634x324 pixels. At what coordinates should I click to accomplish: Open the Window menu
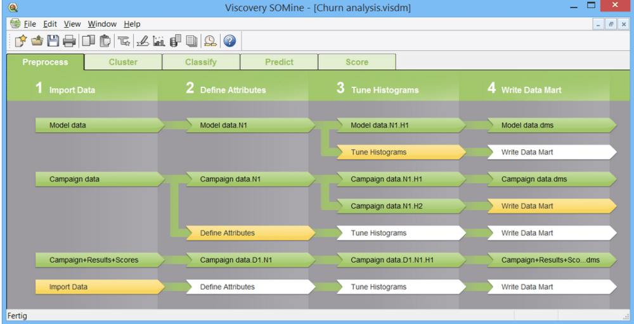pos(102,24)
